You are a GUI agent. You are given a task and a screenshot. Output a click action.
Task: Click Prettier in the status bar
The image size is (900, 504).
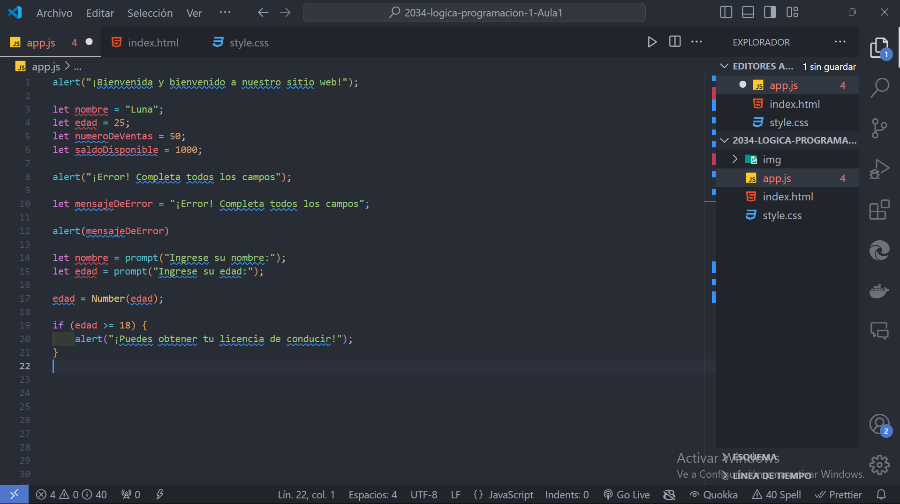pyautogui.click(x=839, y=494)
